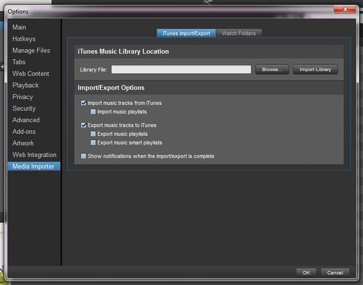363x285 pixels.
Task: Click the Cancel button
Action: (x=335, y=273)
